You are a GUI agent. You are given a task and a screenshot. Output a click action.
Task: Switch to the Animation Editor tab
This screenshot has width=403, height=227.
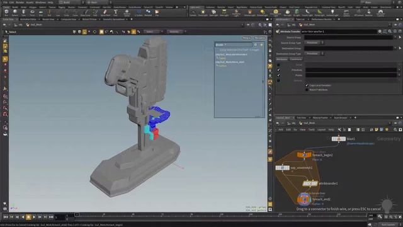point(28,20)
